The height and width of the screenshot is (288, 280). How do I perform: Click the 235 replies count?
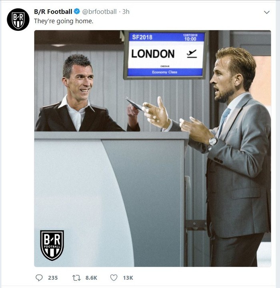point(53,278)
